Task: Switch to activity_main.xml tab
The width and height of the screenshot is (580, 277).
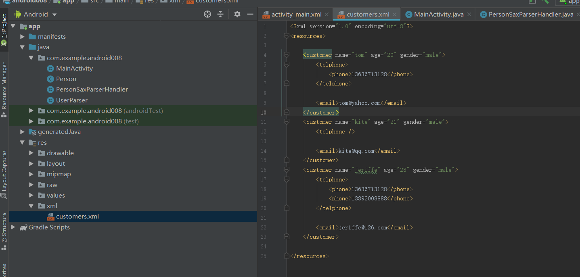Action: pos(296,15)
